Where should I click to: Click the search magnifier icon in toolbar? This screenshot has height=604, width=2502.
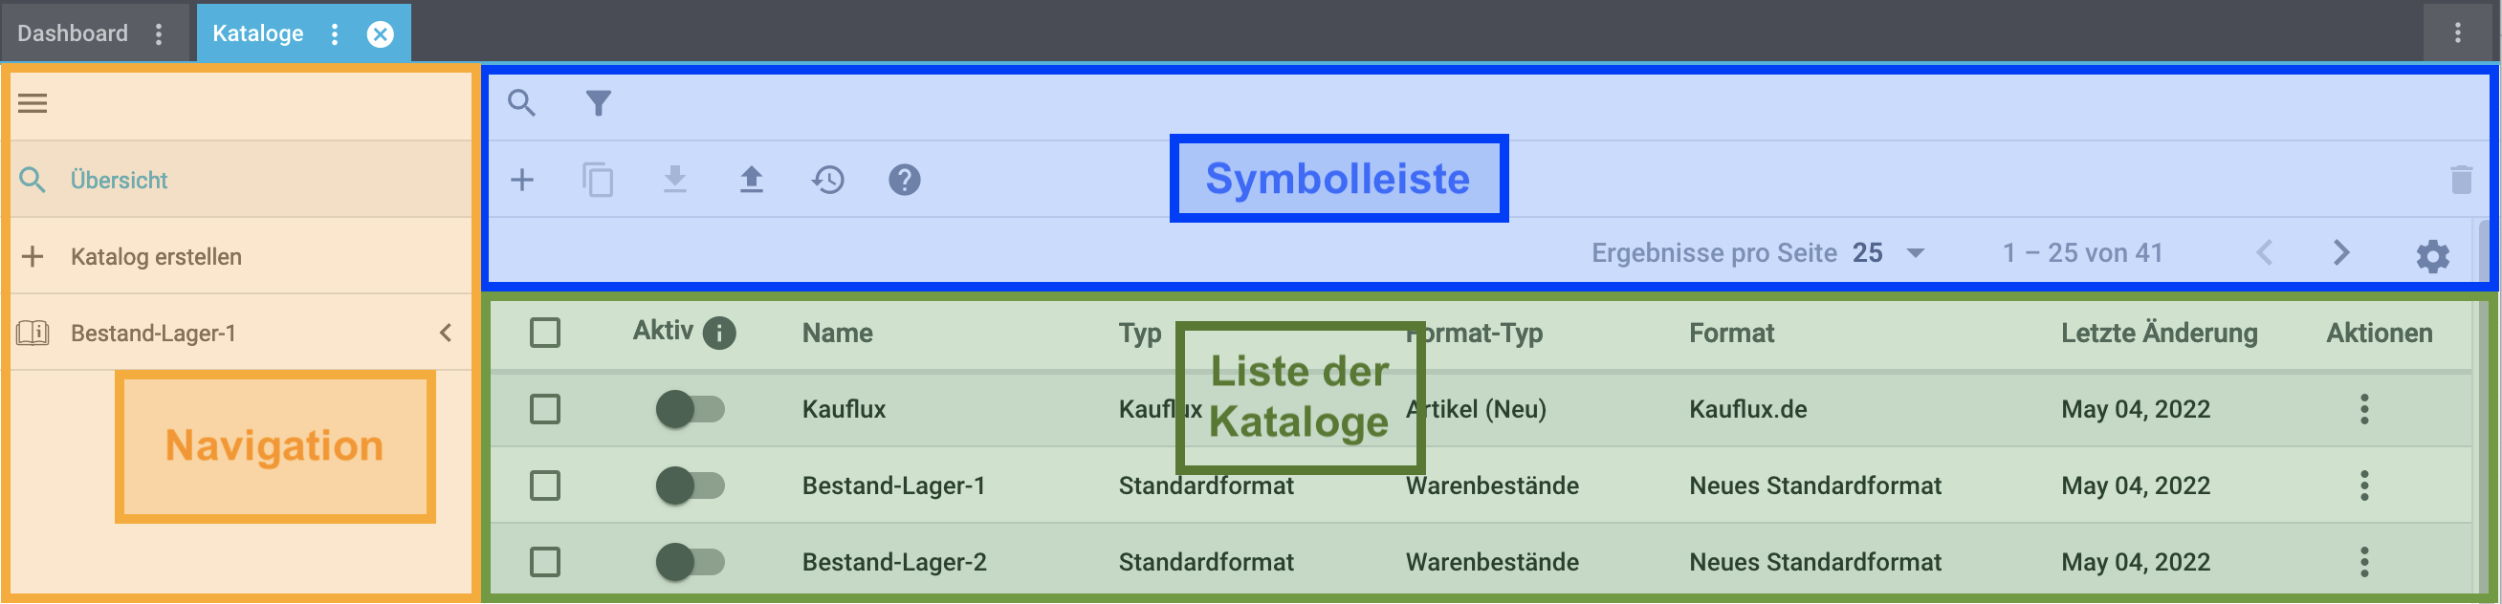click(521, 103)
